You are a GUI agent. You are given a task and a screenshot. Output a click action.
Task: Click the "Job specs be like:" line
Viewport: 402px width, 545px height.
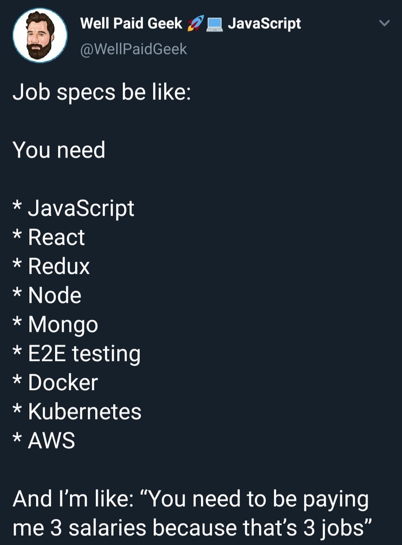pyautogui.click(x=101, y=93)
